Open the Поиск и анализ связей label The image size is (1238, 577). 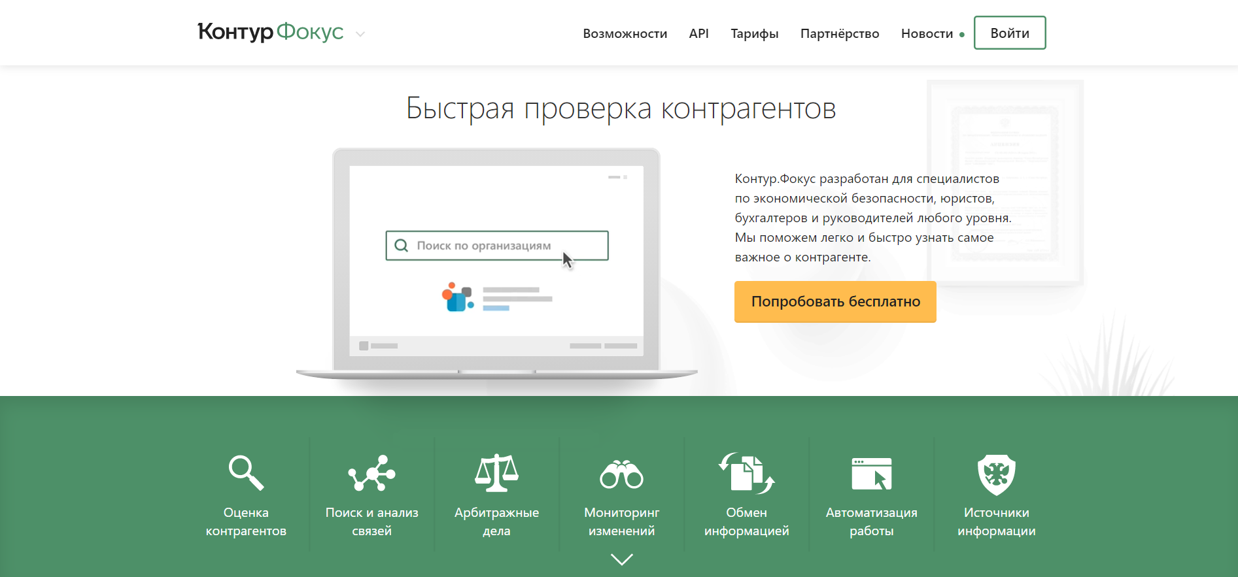pos(371,521)
